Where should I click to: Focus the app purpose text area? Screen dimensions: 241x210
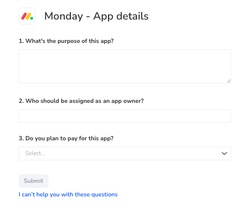(125, 66)
